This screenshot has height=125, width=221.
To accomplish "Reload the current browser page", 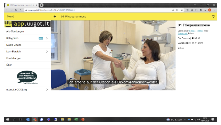I will [16, 10].
